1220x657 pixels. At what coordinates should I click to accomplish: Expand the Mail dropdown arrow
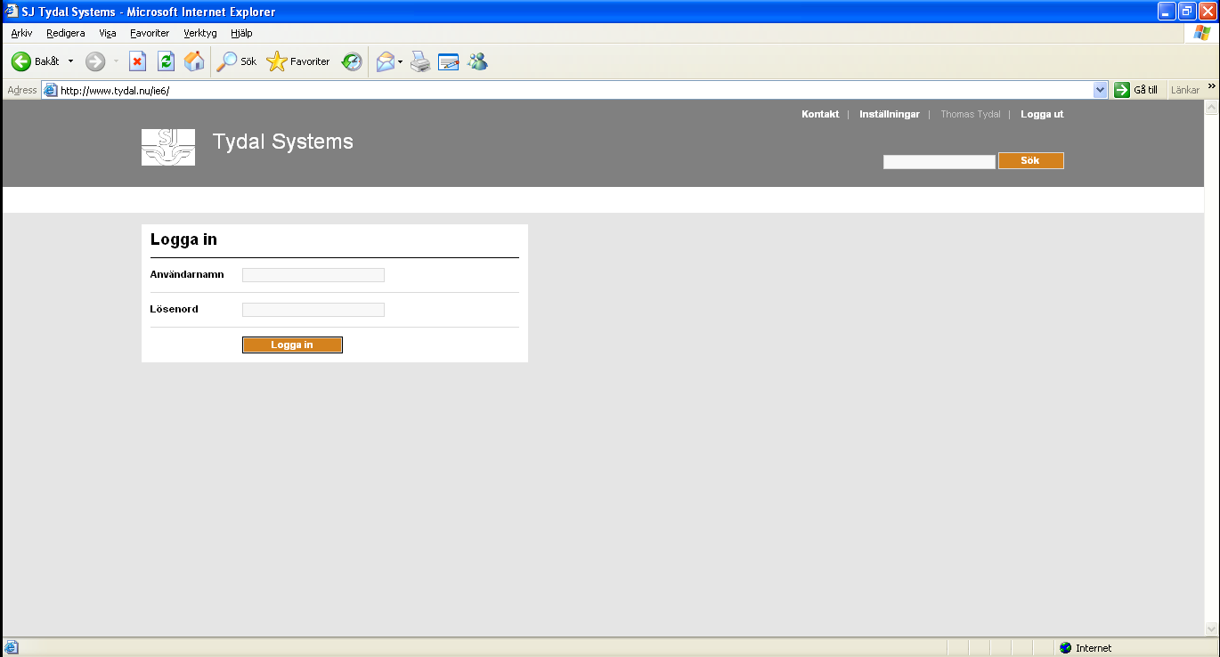[401, 61]
